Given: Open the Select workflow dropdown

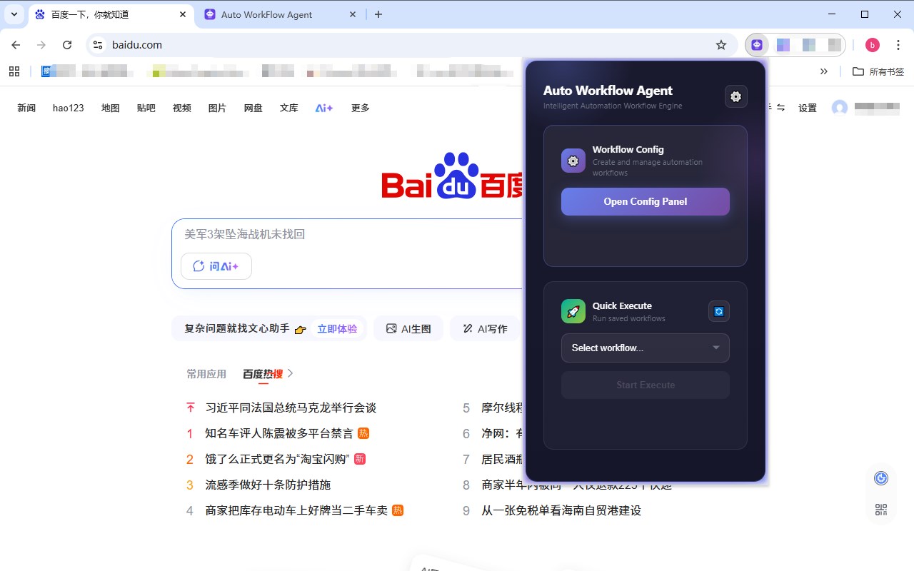Looking at the screenshot, I should (x=645, y=348).
